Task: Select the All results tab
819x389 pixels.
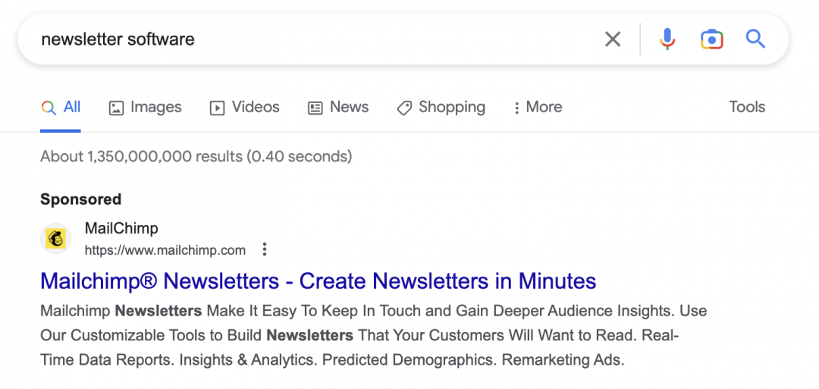Action: coord(61,108)
